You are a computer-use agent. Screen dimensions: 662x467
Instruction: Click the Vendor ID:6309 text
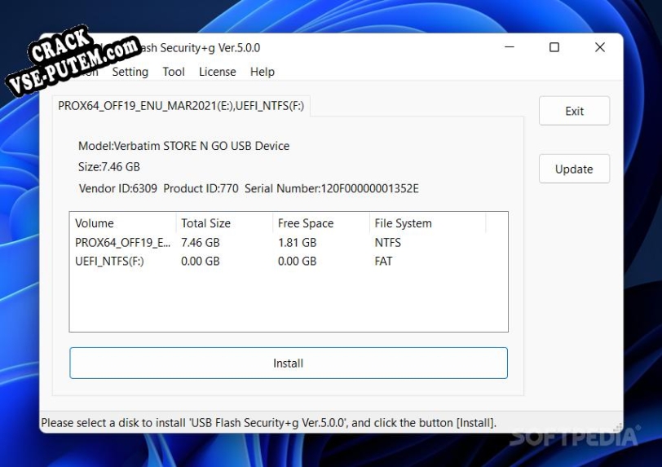(117, 188)
